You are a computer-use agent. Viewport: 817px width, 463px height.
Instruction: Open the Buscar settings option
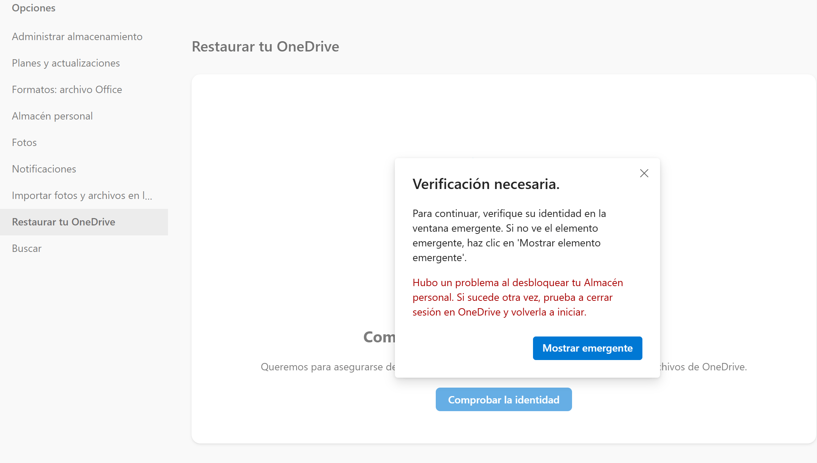point(27,249)
